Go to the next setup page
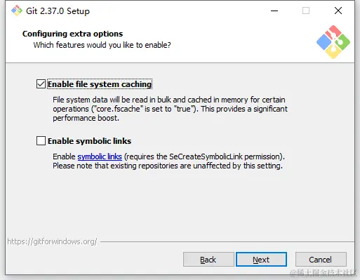Viewport: 360px width, 280px height. 261,260
